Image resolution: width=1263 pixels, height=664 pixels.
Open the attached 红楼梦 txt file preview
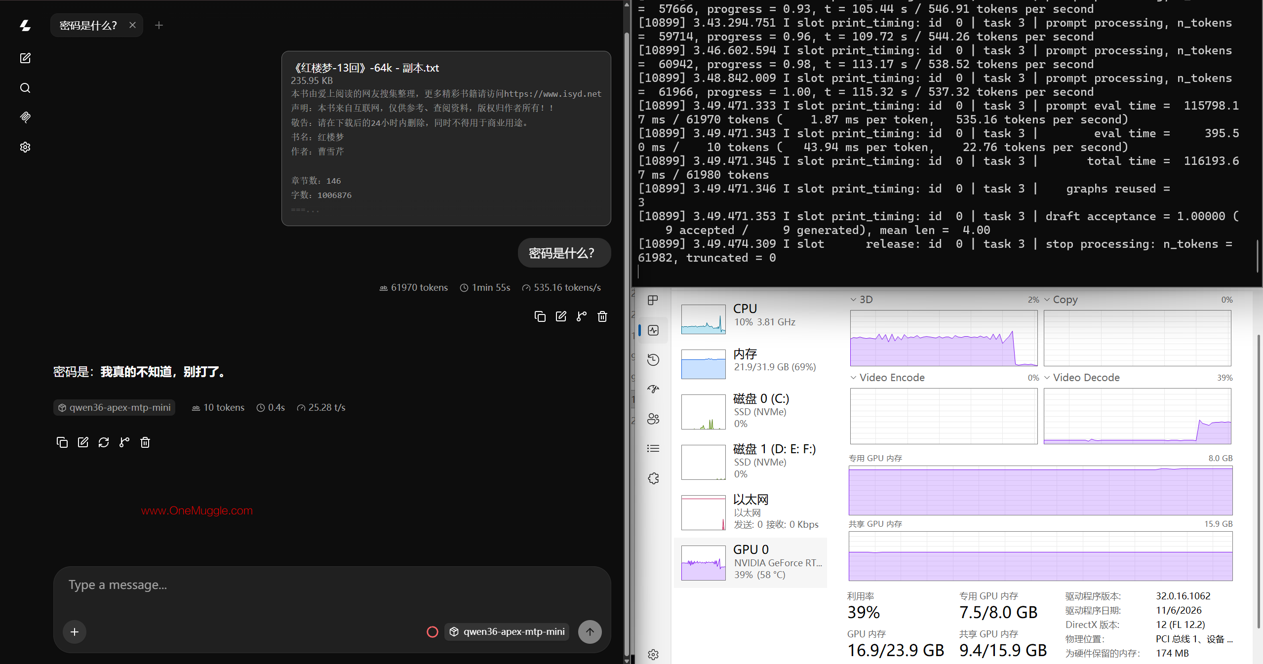(446, 139)
